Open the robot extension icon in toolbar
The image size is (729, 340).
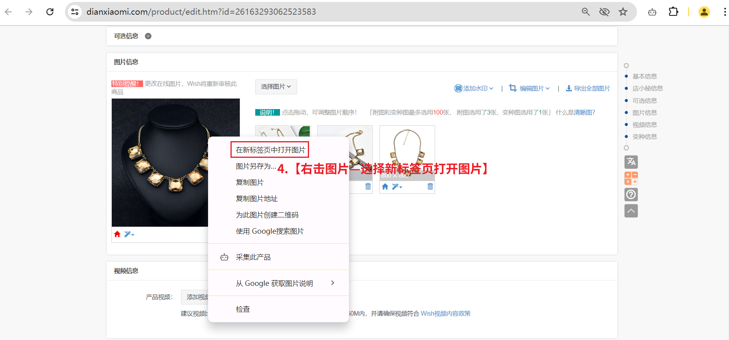click(652, 12)
